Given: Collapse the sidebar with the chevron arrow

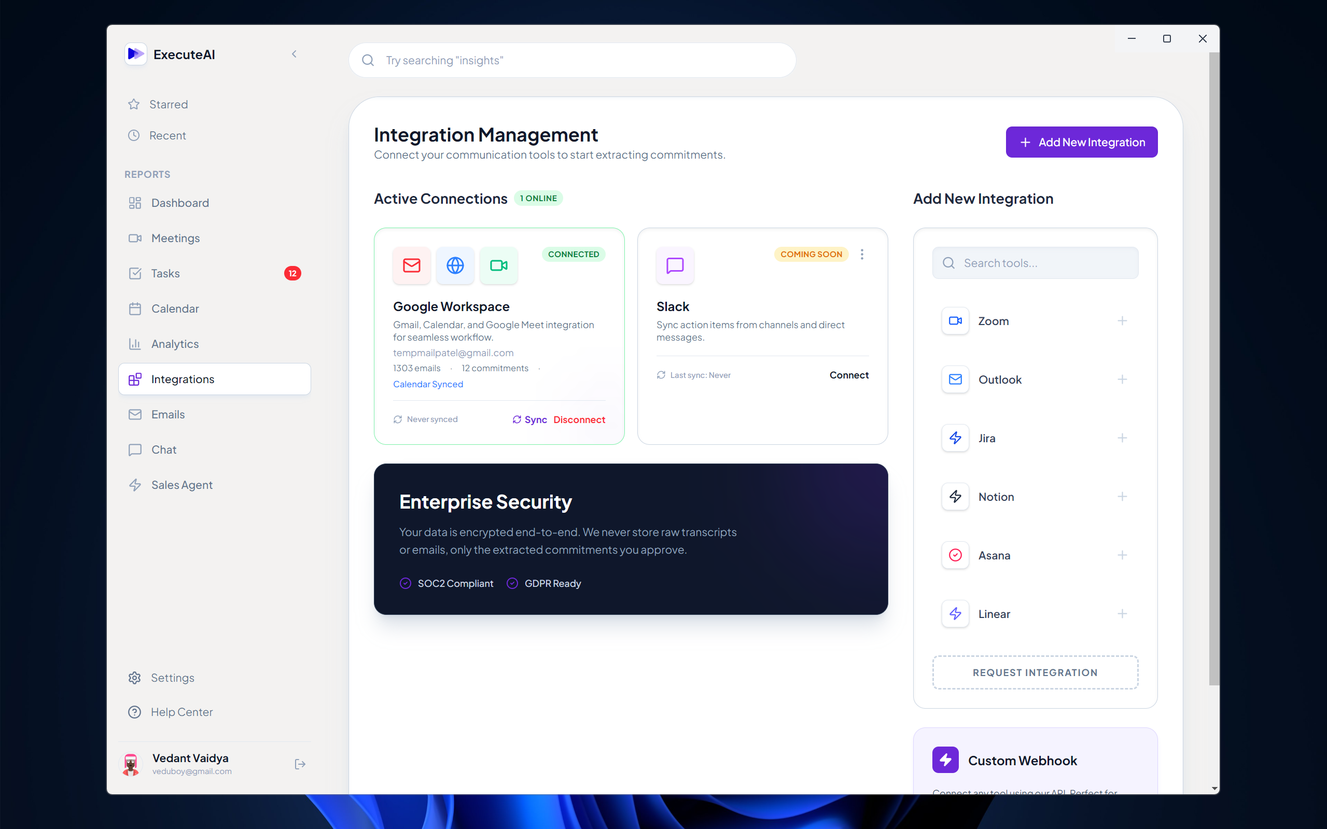Looking at the screenshot, I should [295, 54].
